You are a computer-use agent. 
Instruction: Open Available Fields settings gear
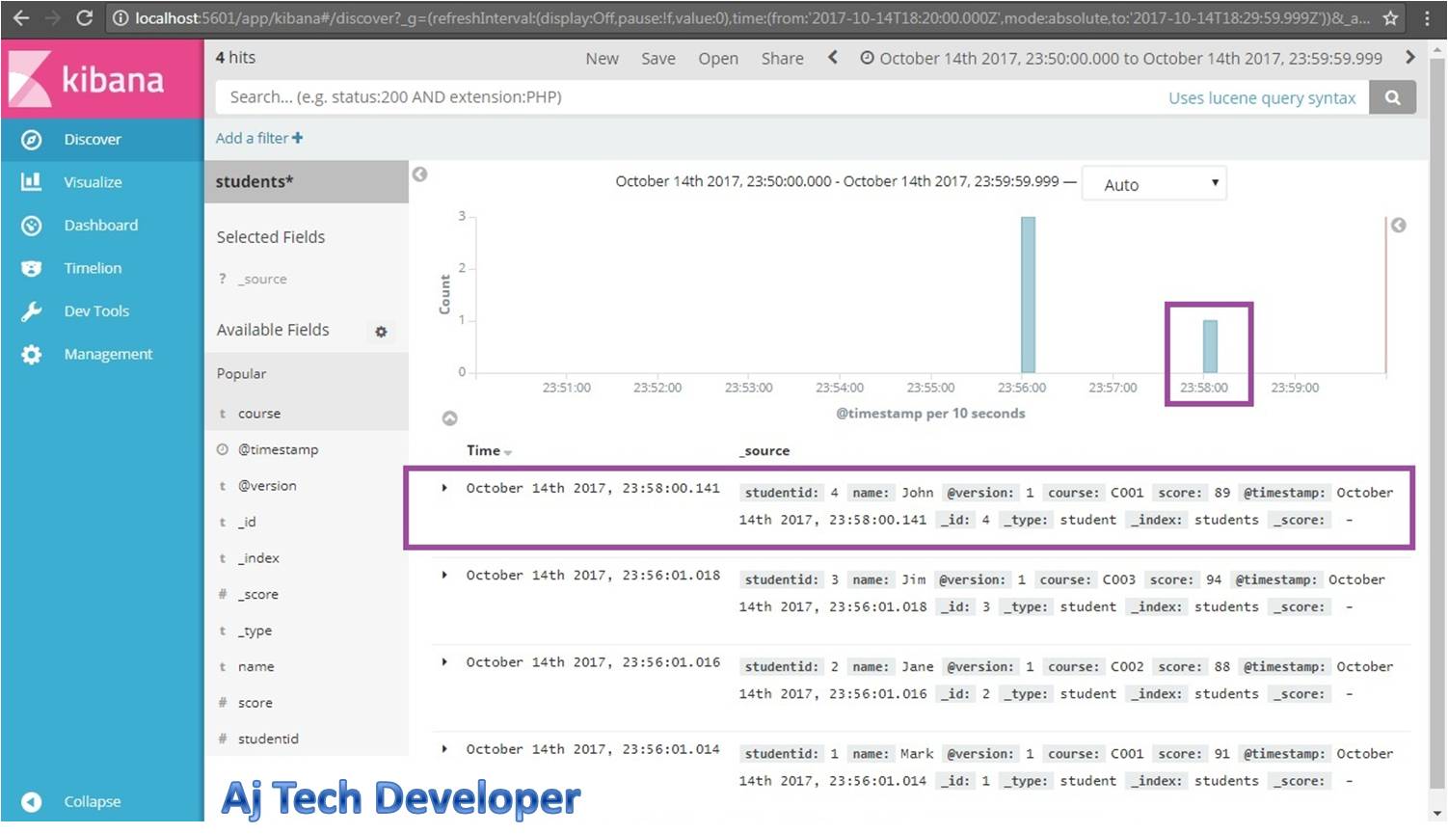382,332
